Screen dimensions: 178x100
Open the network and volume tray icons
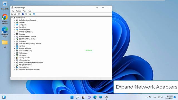click(160, 97)
